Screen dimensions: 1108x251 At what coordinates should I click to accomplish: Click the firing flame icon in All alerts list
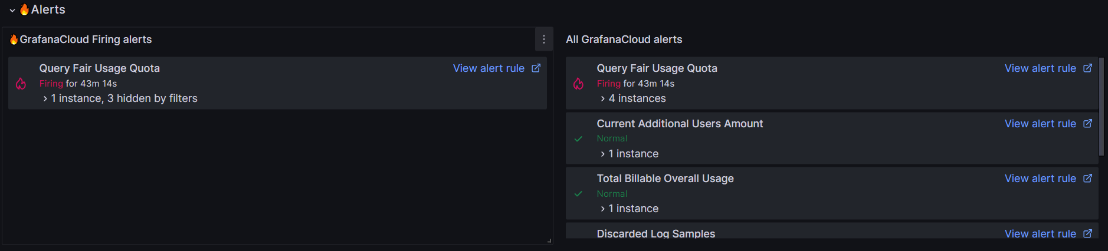point(578,84)
